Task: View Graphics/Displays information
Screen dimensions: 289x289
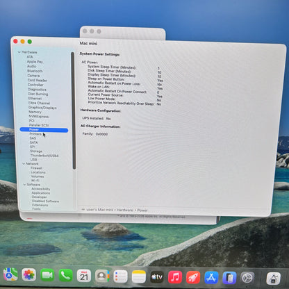Action: coord(42,108)
